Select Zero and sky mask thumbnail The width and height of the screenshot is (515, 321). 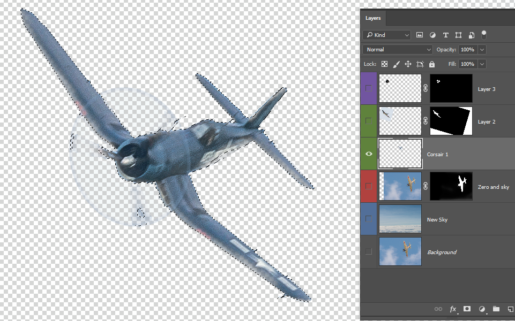pos(451,186)
